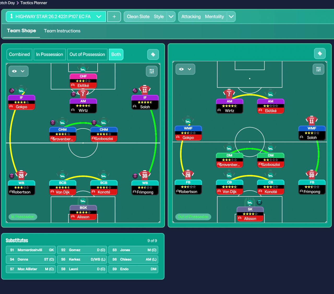Click Robertson's number 26 shirt on the In Possession pitch
The width and height of the screenshot is (334, 294).
[x=21, y=175]
